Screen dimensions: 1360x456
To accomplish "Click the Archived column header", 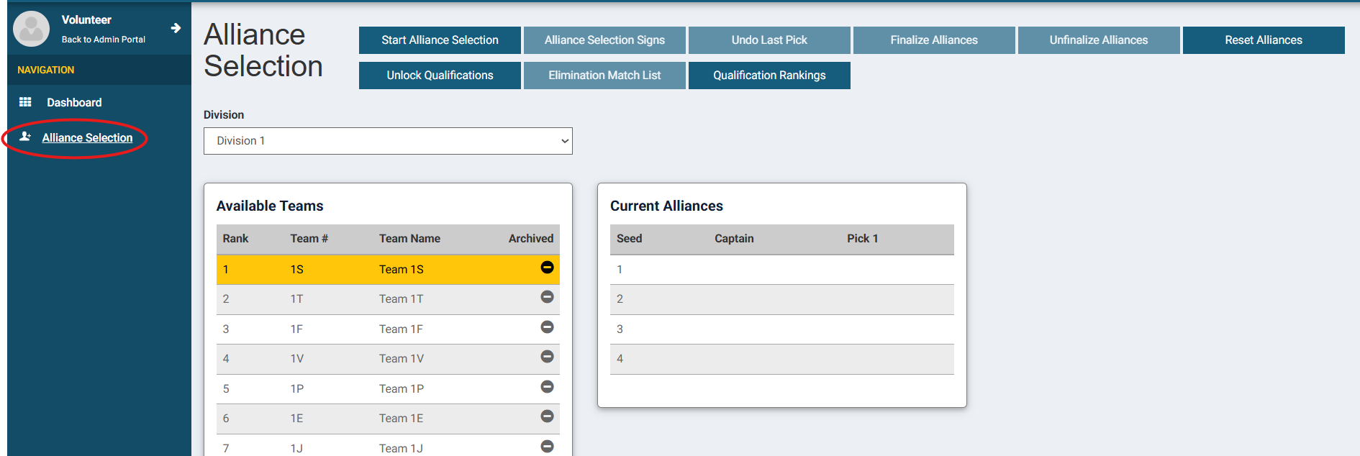I will click(531, 239).
